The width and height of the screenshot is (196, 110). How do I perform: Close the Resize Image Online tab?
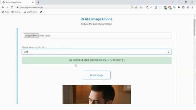click(33, 2)
